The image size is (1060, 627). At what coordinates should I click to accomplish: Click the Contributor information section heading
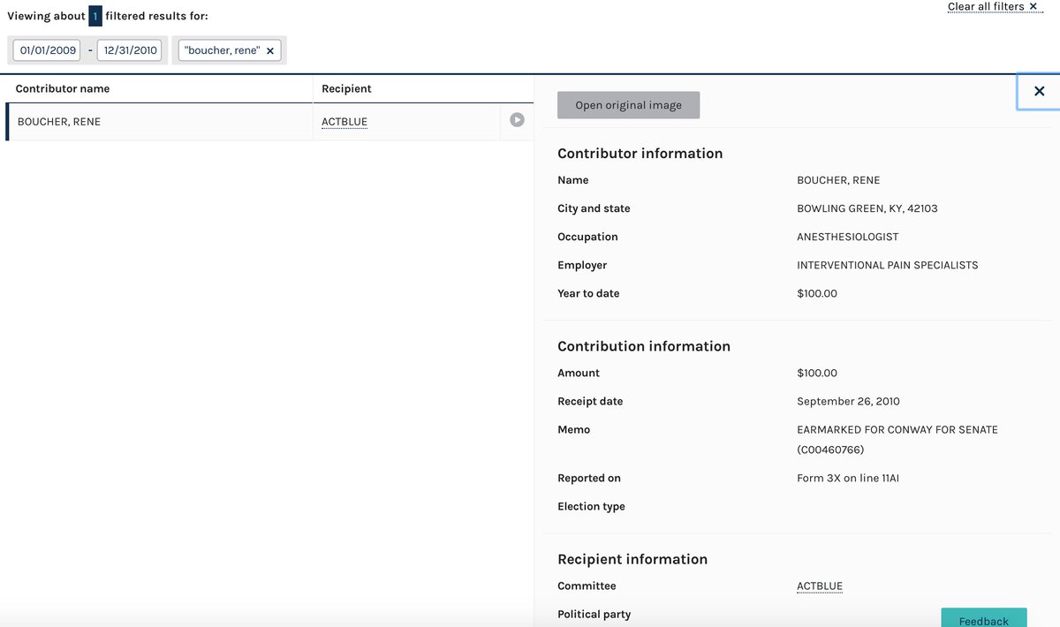tap(640, 153)
